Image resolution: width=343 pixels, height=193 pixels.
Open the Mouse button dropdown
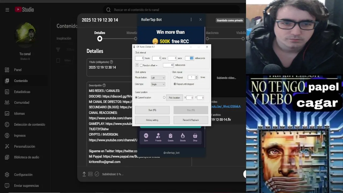[158, 78]
